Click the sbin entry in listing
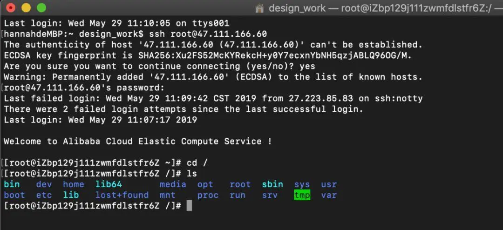This screenshot has height=230, width=503. coord(272,184)
